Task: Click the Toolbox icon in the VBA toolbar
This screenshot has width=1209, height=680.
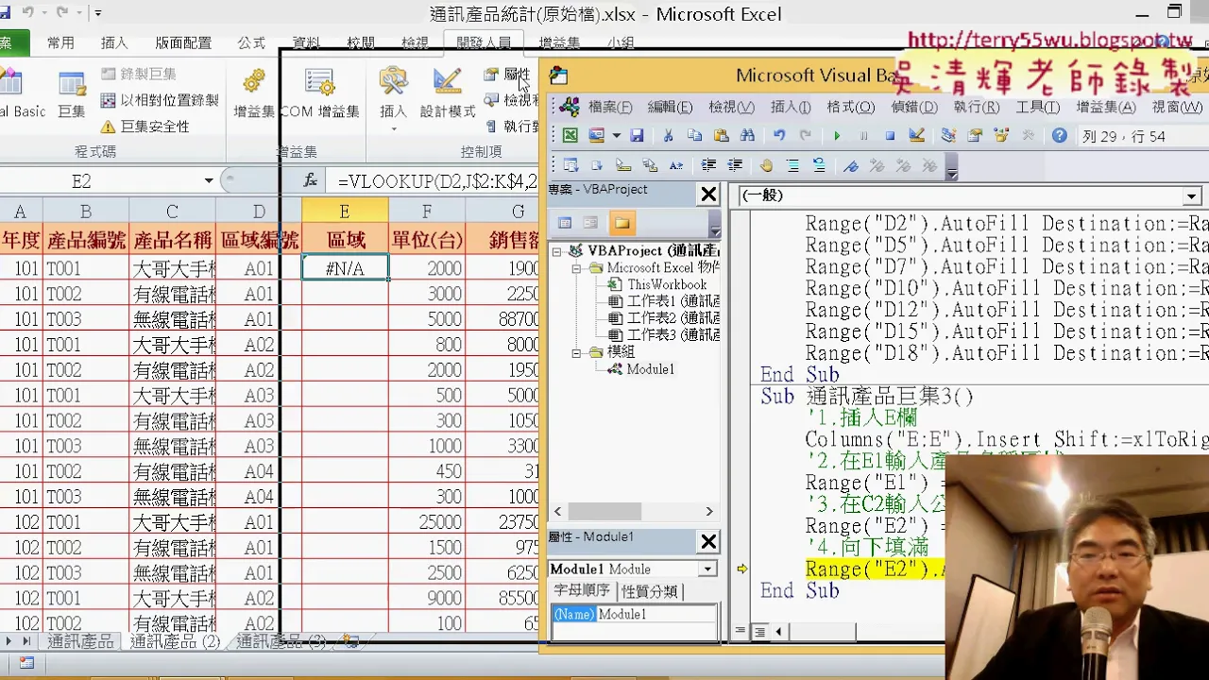Action: [1028, 136]
